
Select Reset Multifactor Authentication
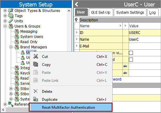pos(71,107)
